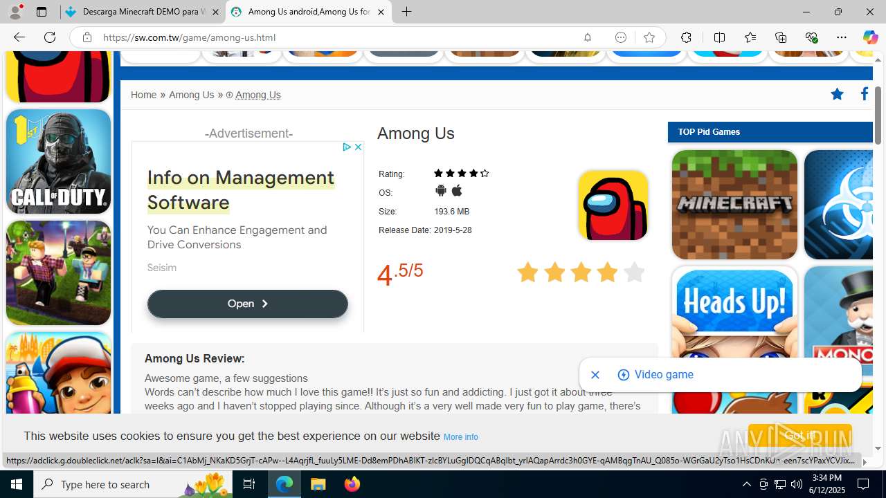The width and height of the screenshot is (886, 498).
Task: Switch to Descarga Minecraft DEMO tab
Action: tap(142, 12)
